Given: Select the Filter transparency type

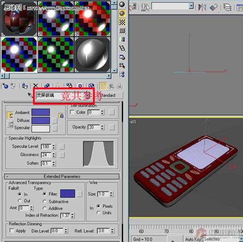Looking at the screenshot, I should click(x=45, y=194).
